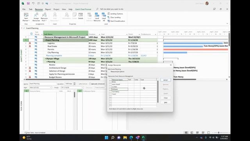
Task: Open the Finish date dropdown in the task form
Action: tap(82, 88)
